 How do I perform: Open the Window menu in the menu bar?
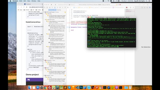click(34, 1)
